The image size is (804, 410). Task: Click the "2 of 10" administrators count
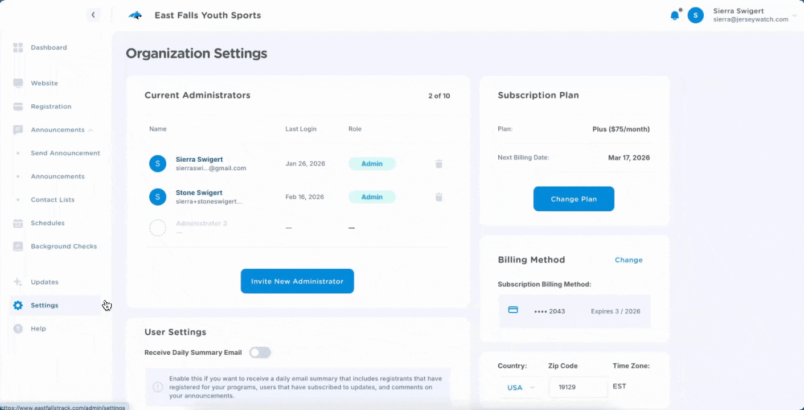tap(439, 96)
